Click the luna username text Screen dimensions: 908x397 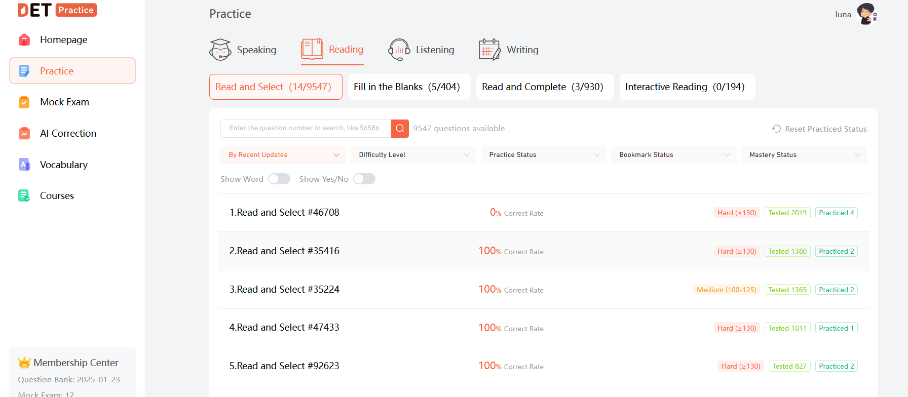(843, 14)
